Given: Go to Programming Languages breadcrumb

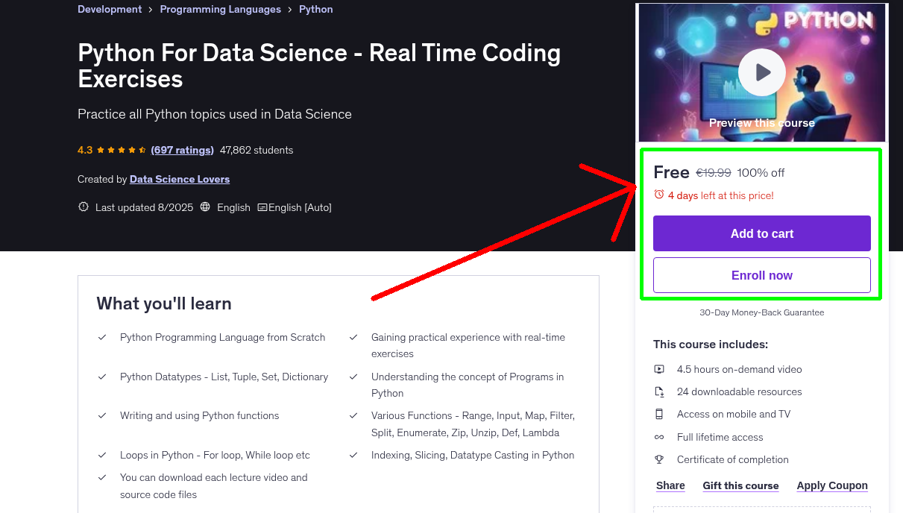Looking at the screenshot, I should coord(220,10).
